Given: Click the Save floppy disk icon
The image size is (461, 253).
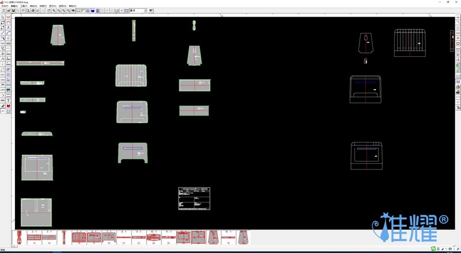Looking at the screenshot, I should (x=13, y=10).
